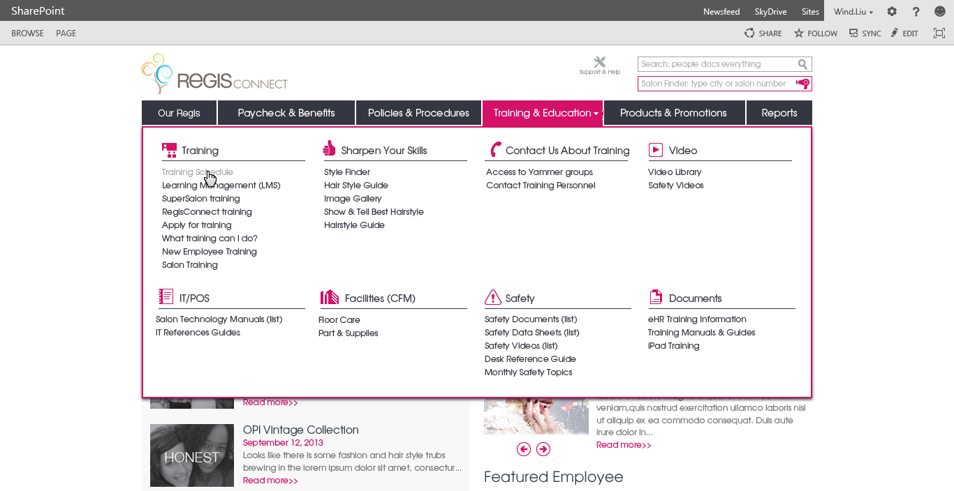Click the help question mark icon

pyautogui.click(x=916, y=11)
